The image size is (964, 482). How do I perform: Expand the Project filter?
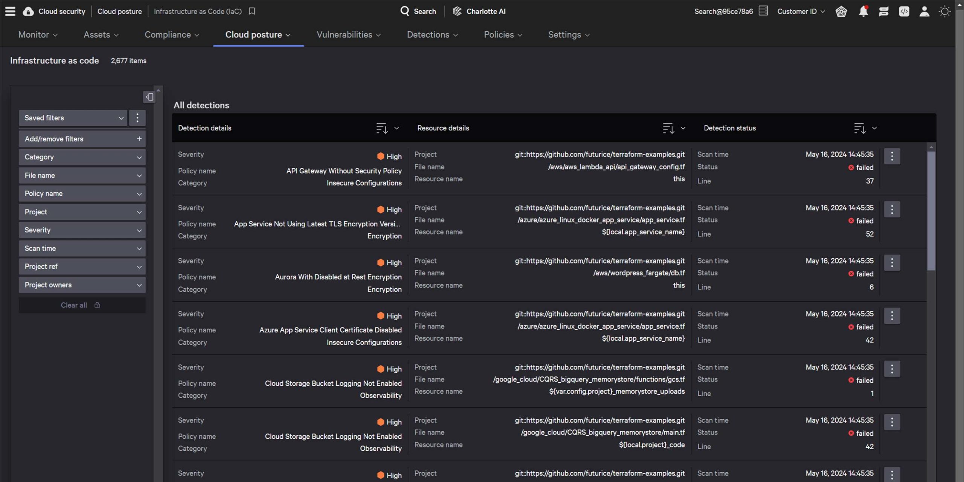(82, 212)
